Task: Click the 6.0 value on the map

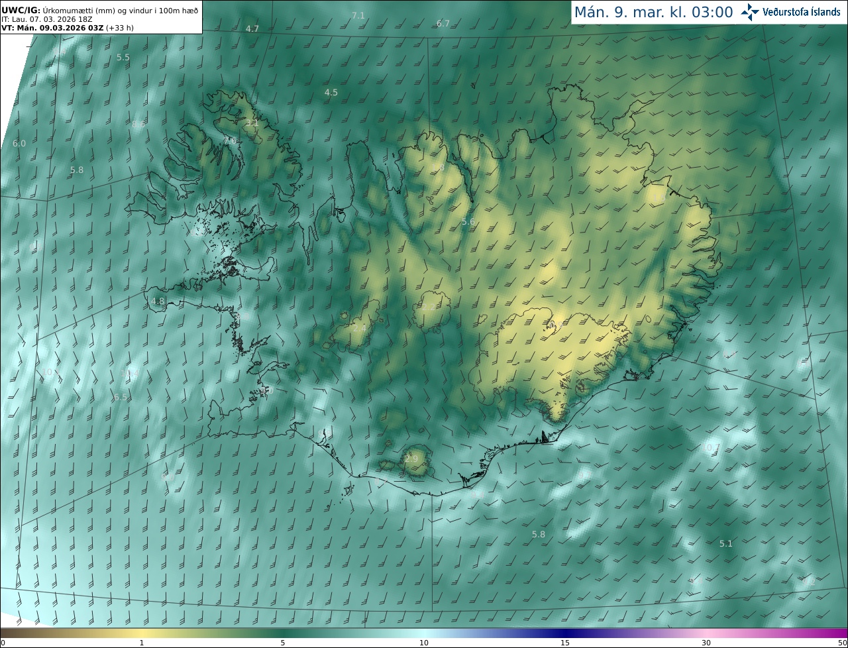Action: (x=19, y=144)
